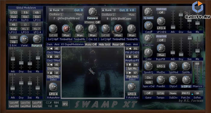211x113 pixels.
Task: Open Oscillator 2 waveform name 9 - [ASr]BellCave
Action: 119,18
